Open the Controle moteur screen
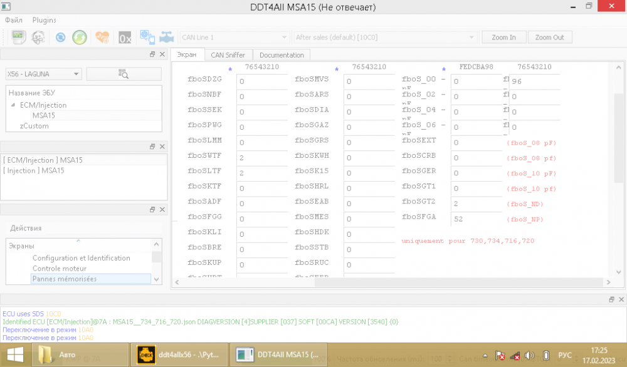 pyautogui.click(x=60, y=269)
